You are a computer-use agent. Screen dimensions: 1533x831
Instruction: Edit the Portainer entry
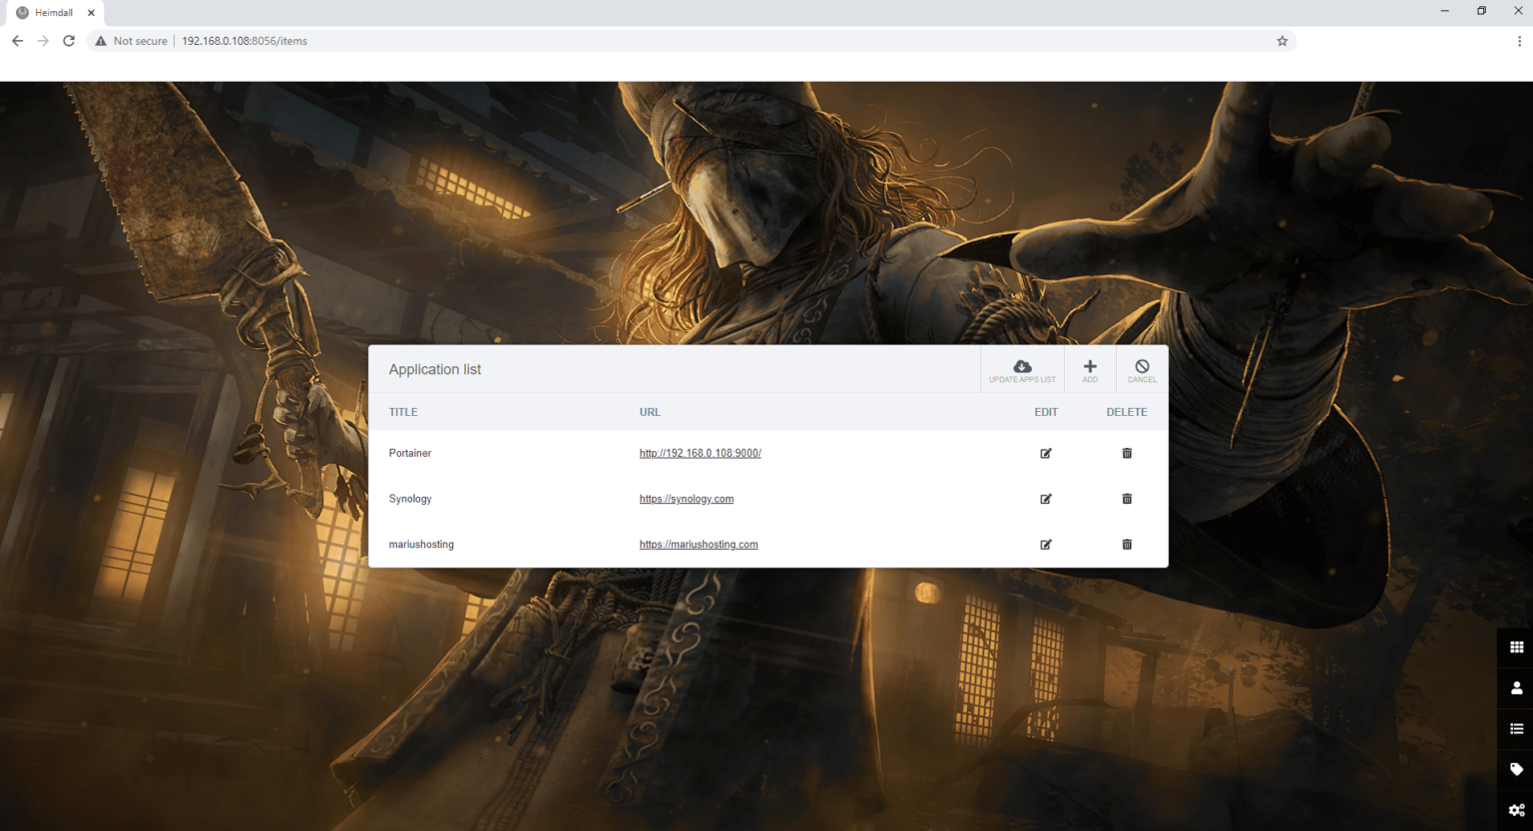pyautogui.click(x=1046, y=453)
